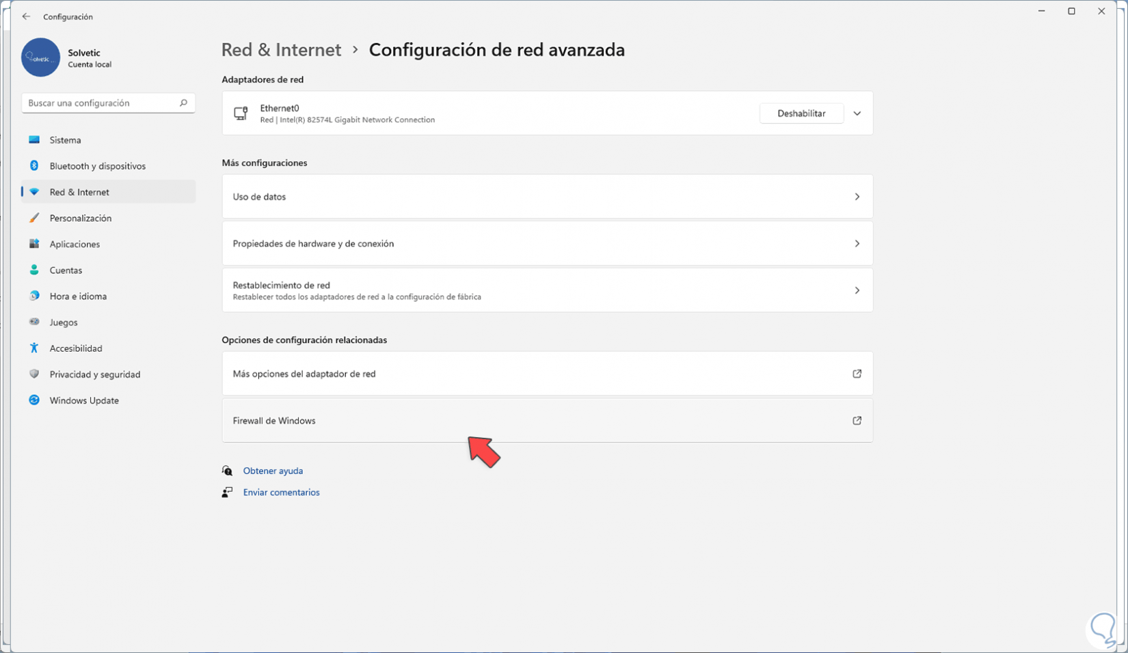The width and height of the screenshot is (1128, 653).
Task: Open external link icon for Más opciones del adaptador
Action: [857, 374]
